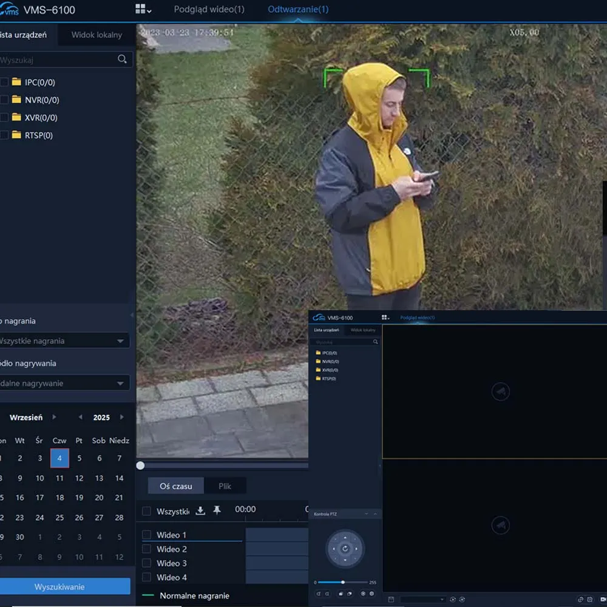Click the download recordings icon

200,511
